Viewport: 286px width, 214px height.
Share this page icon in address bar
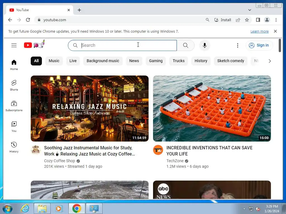tap(238, 20)
